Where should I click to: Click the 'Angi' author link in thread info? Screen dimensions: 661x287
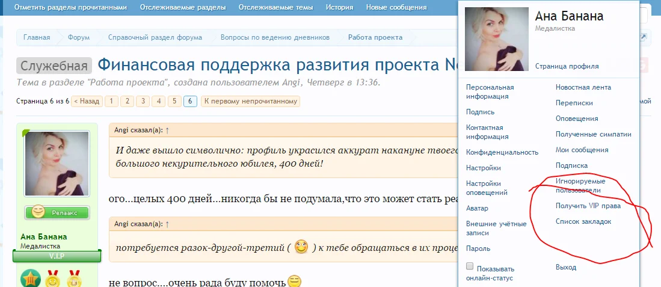[291, 82]
